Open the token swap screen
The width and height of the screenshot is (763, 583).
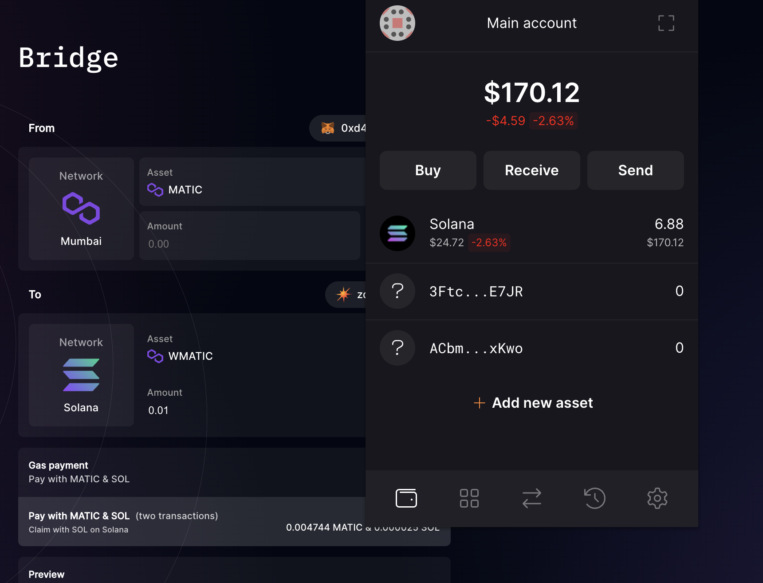click(532, 498)
